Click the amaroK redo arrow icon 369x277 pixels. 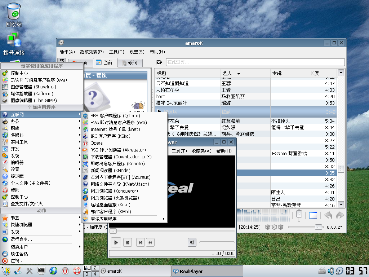340,215
